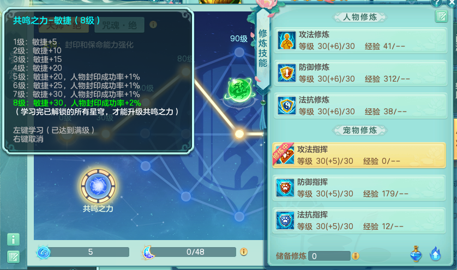Click the green info button on left sidebar
This screenshot has width=457, height=270.
(x=14, y=240)
